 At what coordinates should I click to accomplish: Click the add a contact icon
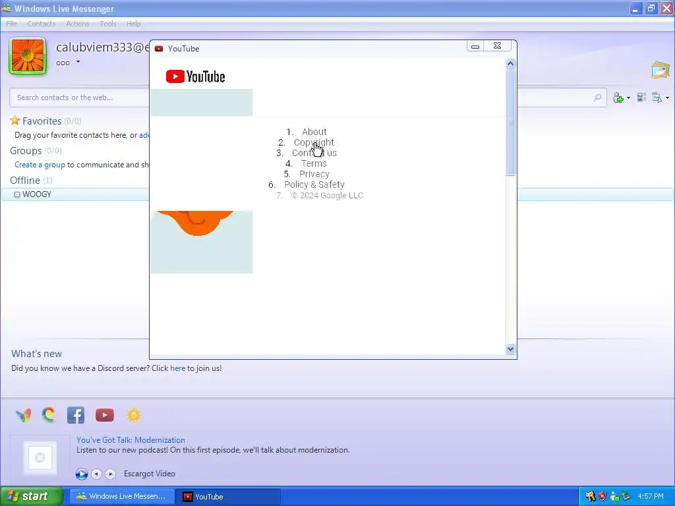[x=618, y=98]
